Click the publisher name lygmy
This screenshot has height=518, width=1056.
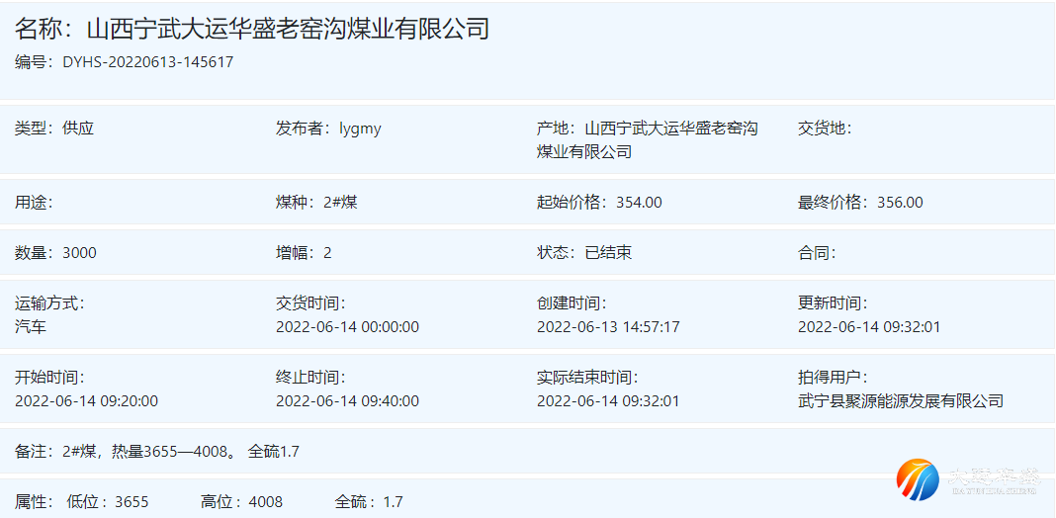click(360, 129)
